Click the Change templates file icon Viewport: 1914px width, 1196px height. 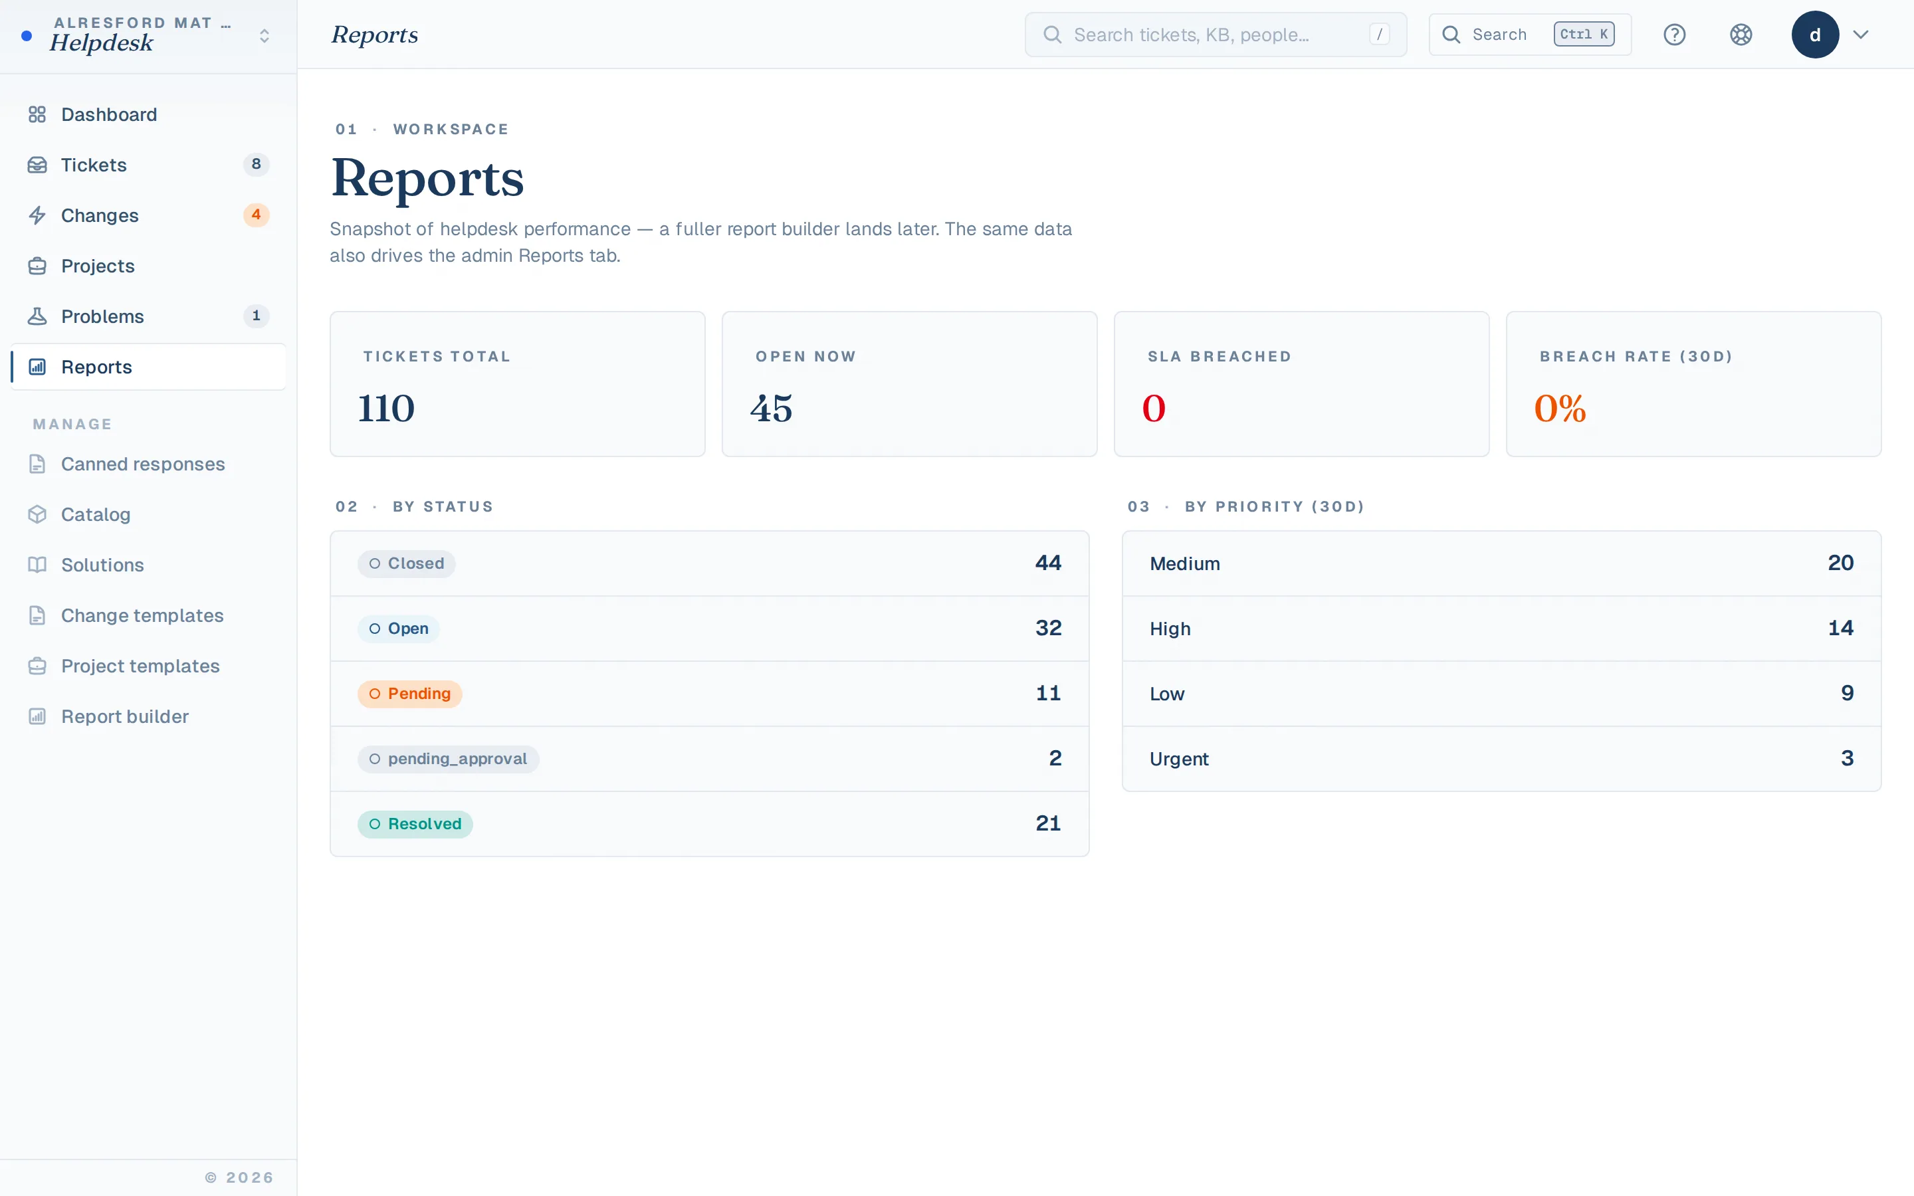37,615
